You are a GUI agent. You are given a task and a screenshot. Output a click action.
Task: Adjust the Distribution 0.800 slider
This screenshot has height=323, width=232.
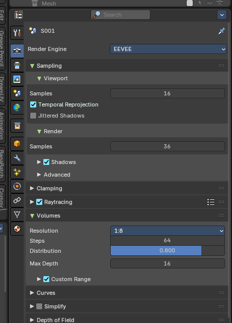point(168,250)
